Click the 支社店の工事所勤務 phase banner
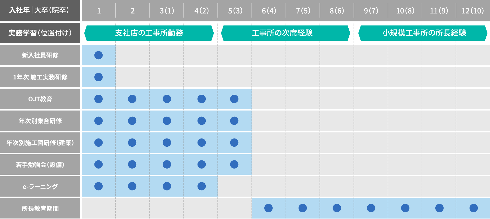The image size is (490, 219). point(149,33)
